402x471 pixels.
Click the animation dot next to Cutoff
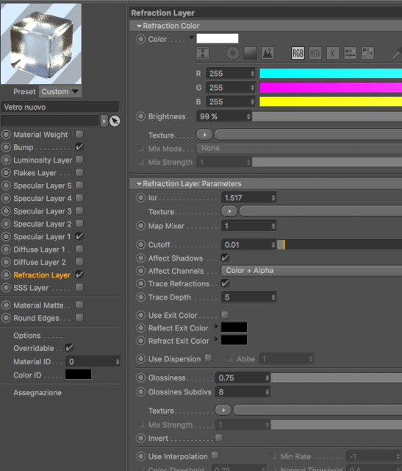(x=140, y=245)
